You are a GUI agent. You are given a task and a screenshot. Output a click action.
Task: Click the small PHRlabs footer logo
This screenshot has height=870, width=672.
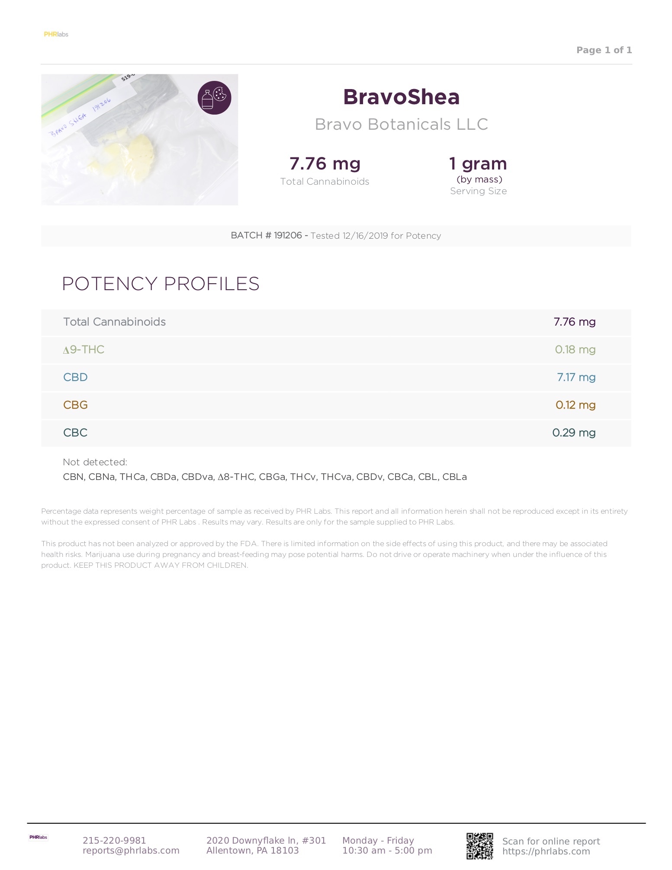click(38, 838)
